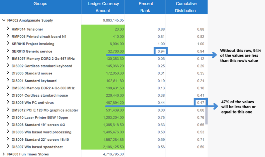
Task: Expand the DIS005 Win PC anti-virus row
Action: 8,103
